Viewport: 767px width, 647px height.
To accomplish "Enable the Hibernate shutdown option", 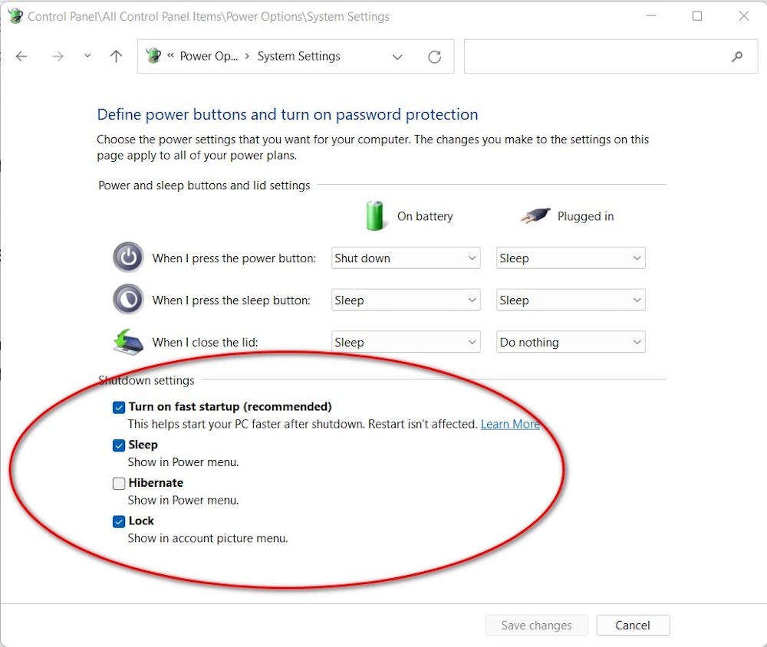I will pyautogui.click(x=119, y=483).
